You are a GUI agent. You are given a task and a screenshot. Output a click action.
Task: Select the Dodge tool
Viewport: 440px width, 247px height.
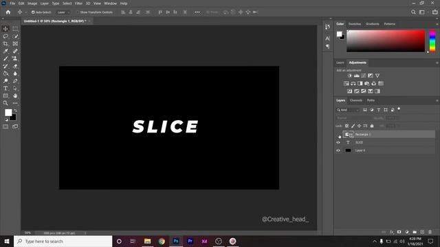click(x=5, y=81)
